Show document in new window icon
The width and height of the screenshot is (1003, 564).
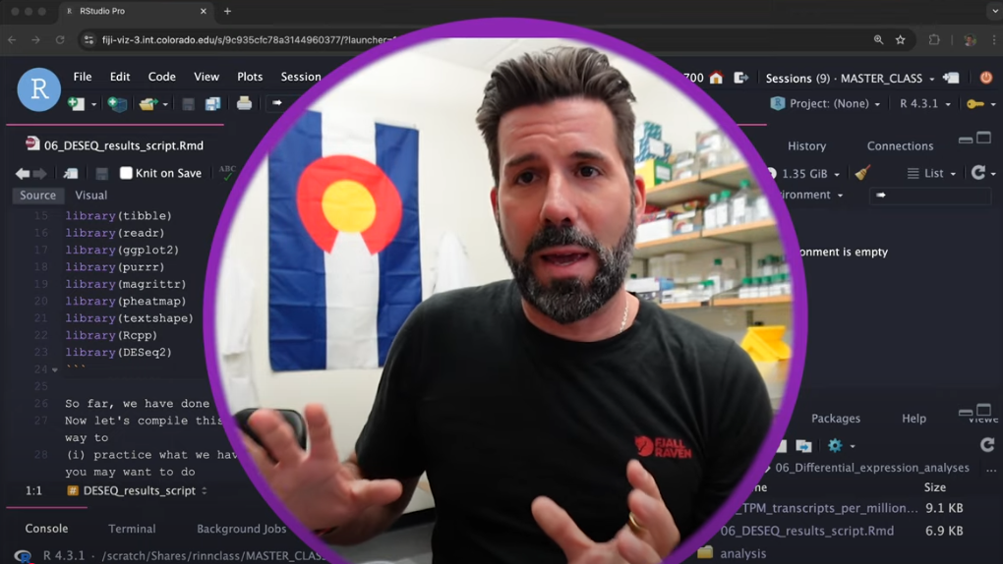tap(71, 173)
